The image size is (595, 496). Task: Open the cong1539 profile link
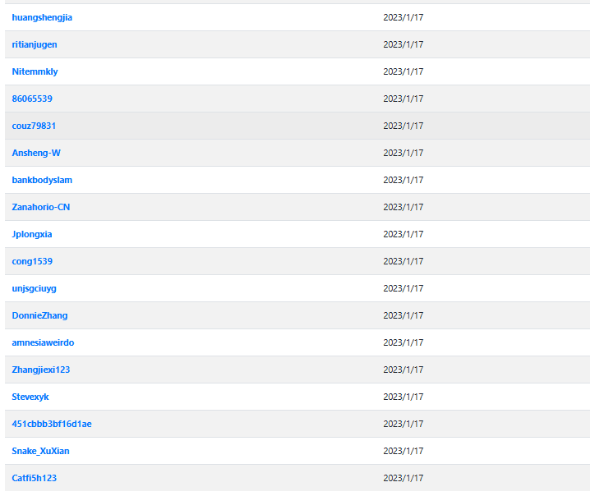[x=32, y=262]
